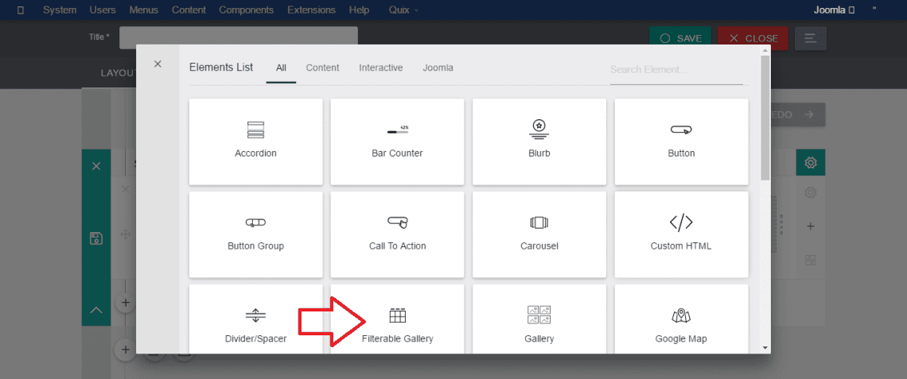Click the plus icon under the gears
The width and height of the screenshot is (907, 379).
(x=811, y=226)
